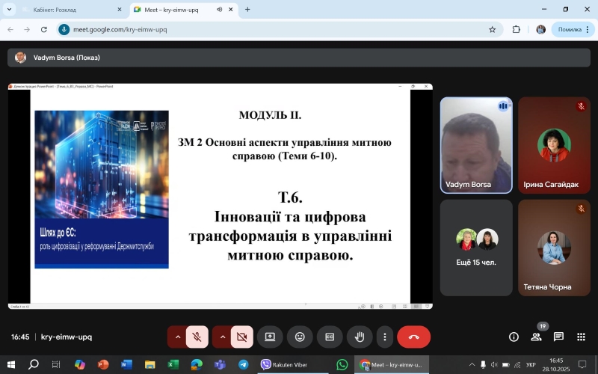Expand video settings arrow next to camera

[222, 337]
